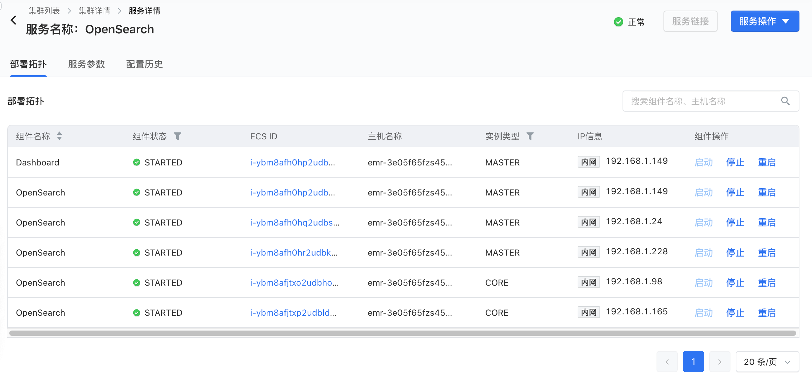The width and height of the screenshot is (812, 389).
Task: Open the component status filter icon
Action: (178, 136)
